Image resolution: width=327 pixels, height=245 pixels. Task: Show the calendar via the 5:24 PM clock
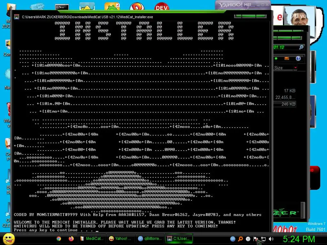click(299, 239)
